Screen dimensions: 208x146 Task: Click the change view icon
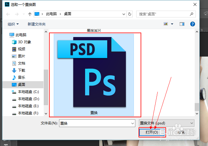coord(166,24)
